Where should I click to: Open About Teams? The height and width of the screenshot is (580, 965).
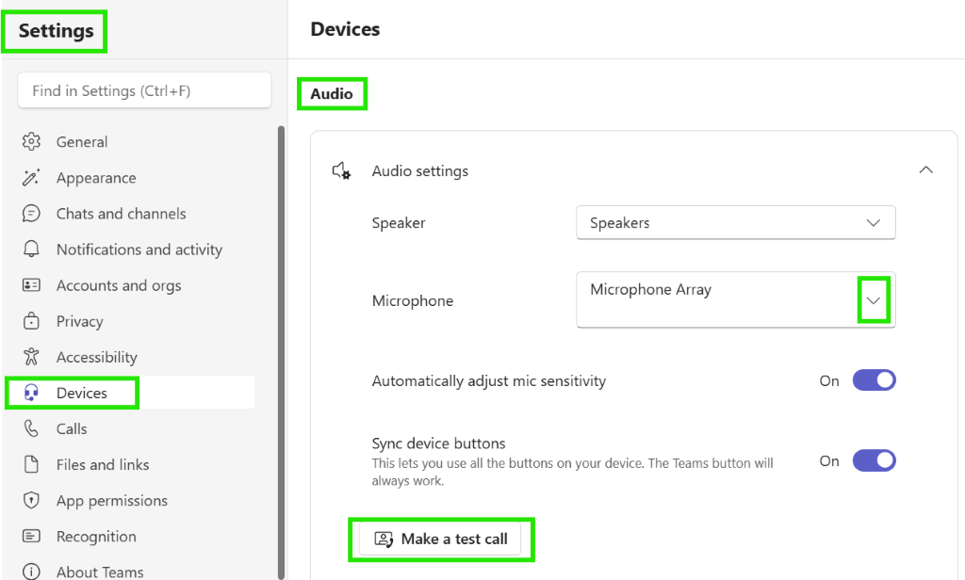click(100, 572)
